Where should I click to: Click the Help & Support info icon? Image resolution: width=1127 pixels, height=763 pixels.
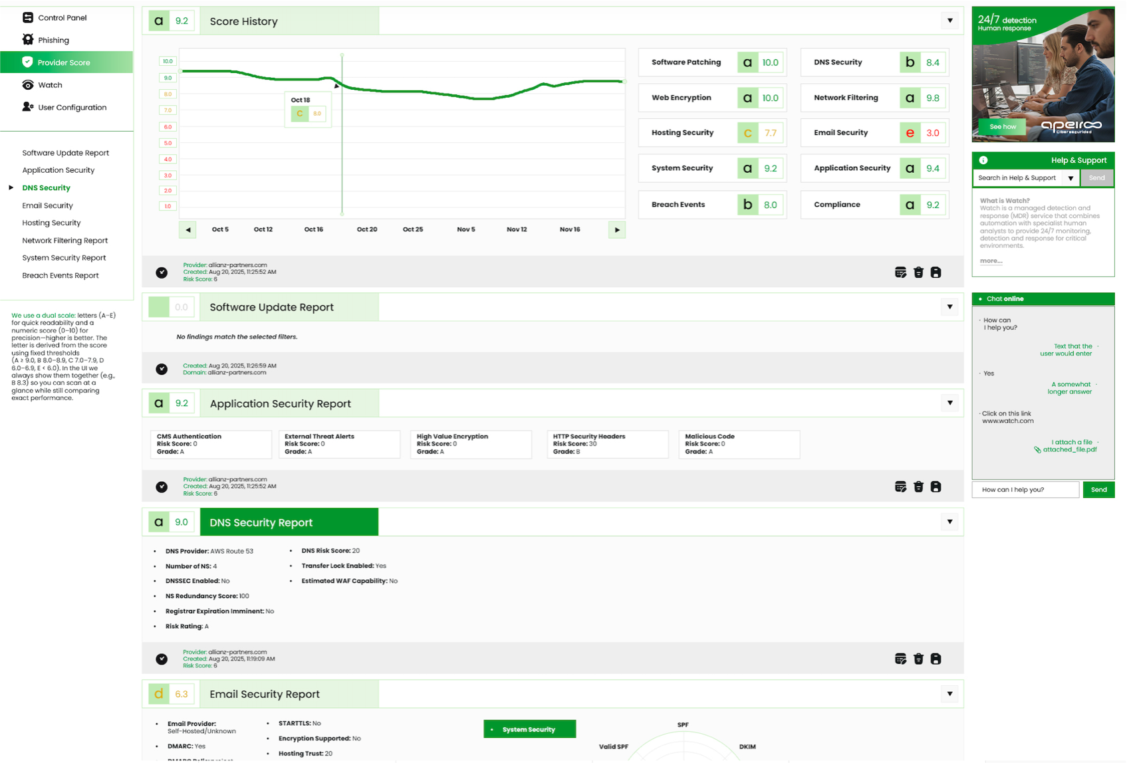983,160
